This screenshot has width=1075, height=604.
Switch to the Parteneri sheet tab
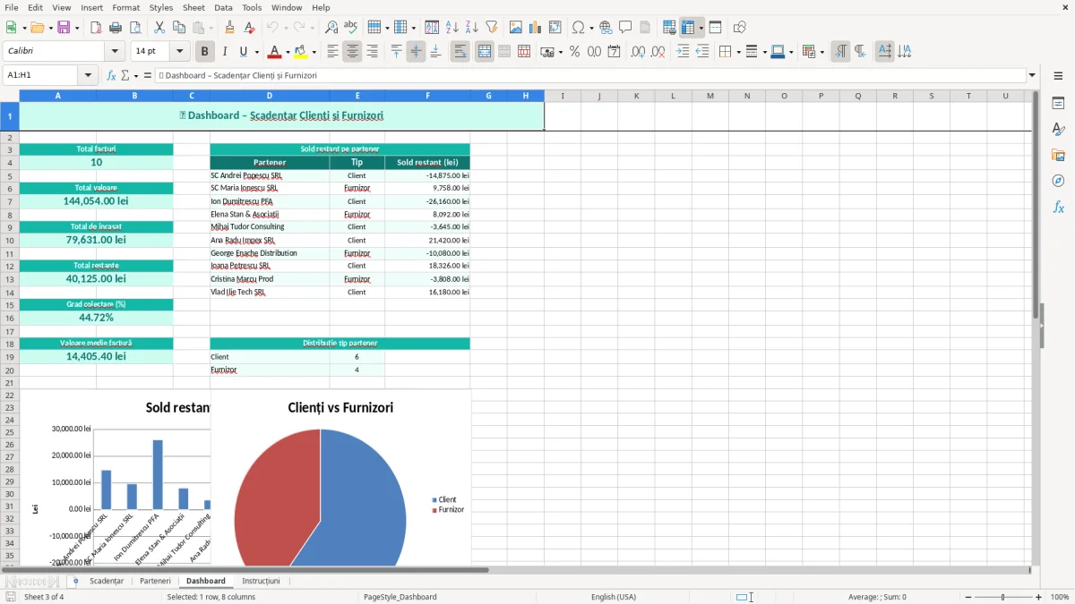[155, 581]
